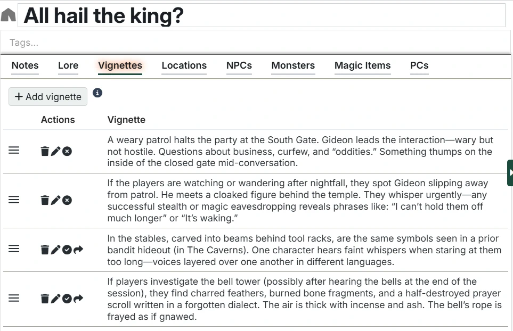Open the home page via the house icon

(8, 14)
